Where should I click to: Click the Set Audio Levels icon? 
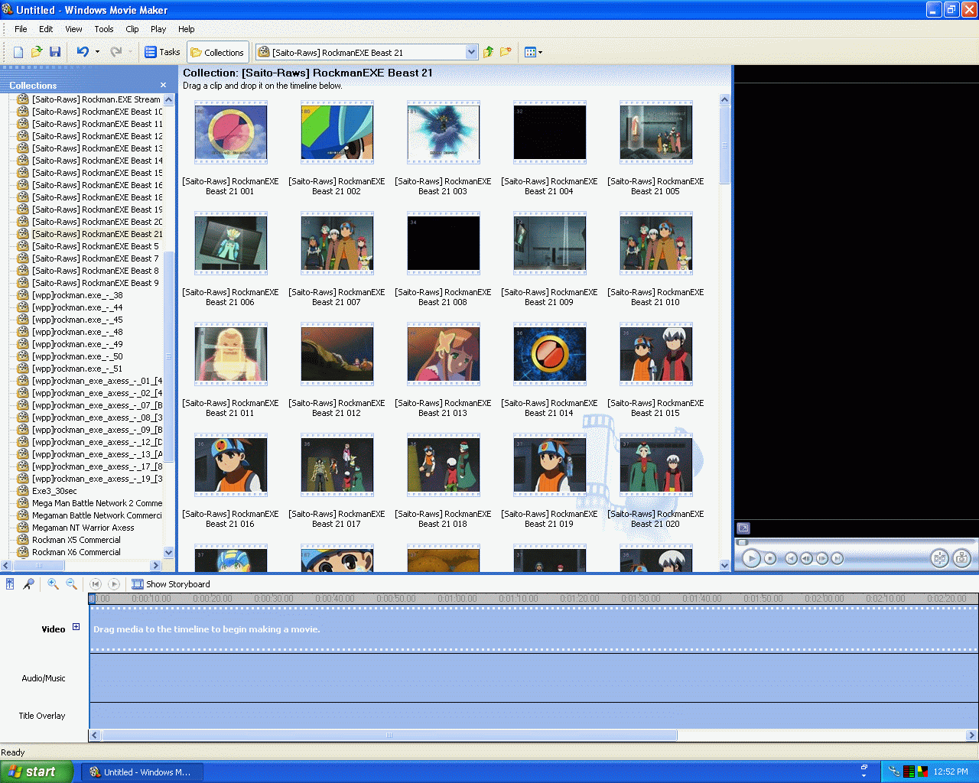(x=10, y=583)
